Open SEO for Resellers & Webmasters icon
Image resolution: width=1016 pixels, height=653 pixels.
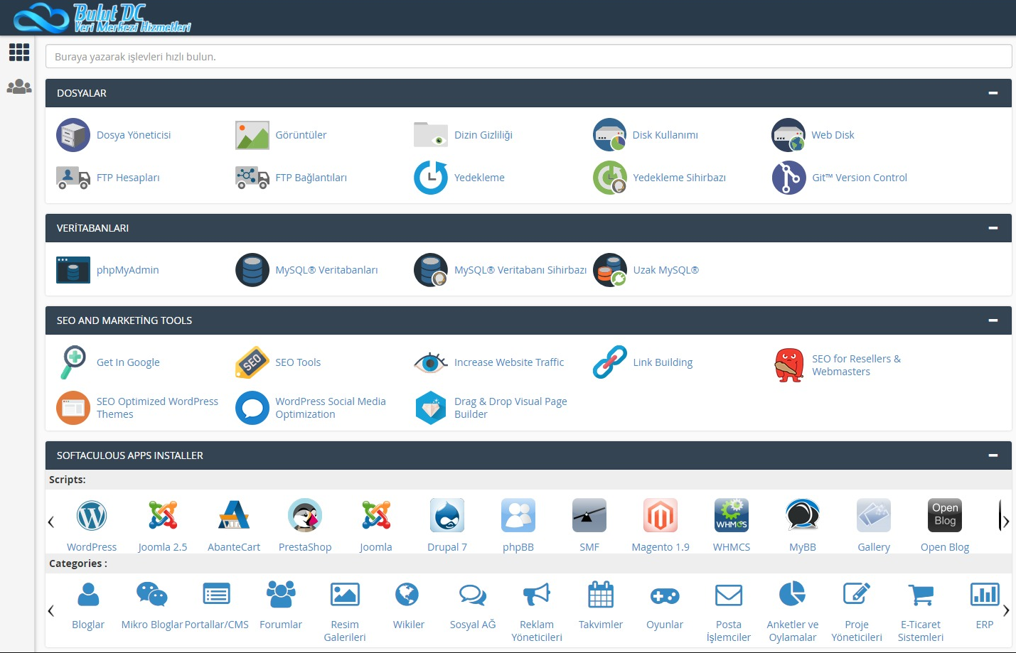tap(788, 365)
